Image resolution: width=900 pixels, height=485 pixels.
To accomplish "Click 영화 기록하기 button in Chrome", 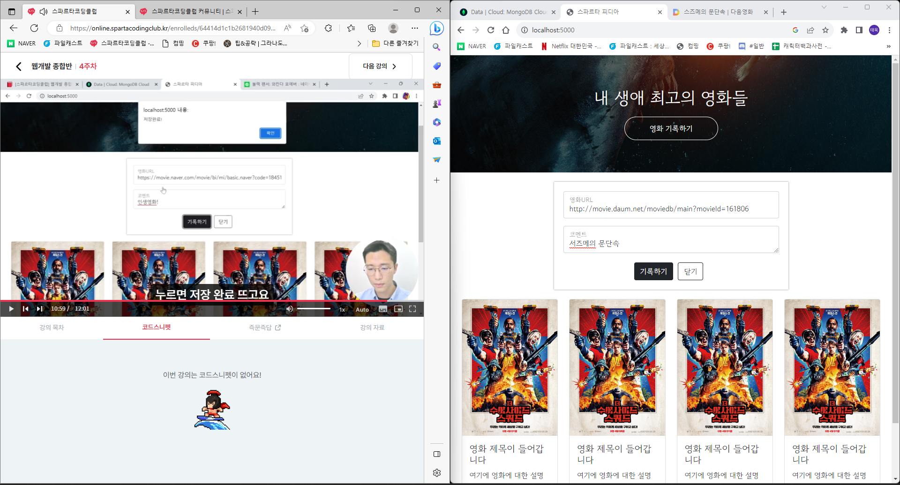I will (x=671, y=128).
